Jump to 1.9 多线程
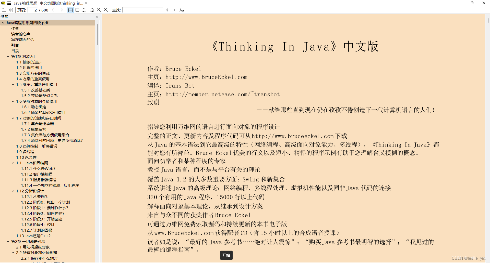 click(25, 152)
